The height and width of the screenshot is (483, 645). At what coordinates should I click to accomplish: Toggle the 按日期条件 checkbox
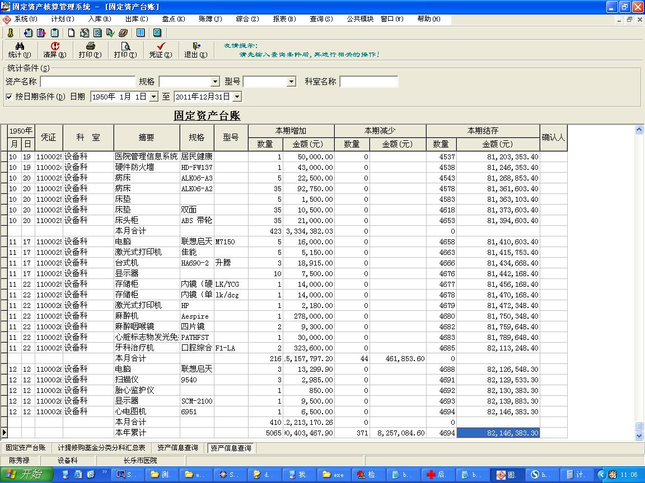9,97
